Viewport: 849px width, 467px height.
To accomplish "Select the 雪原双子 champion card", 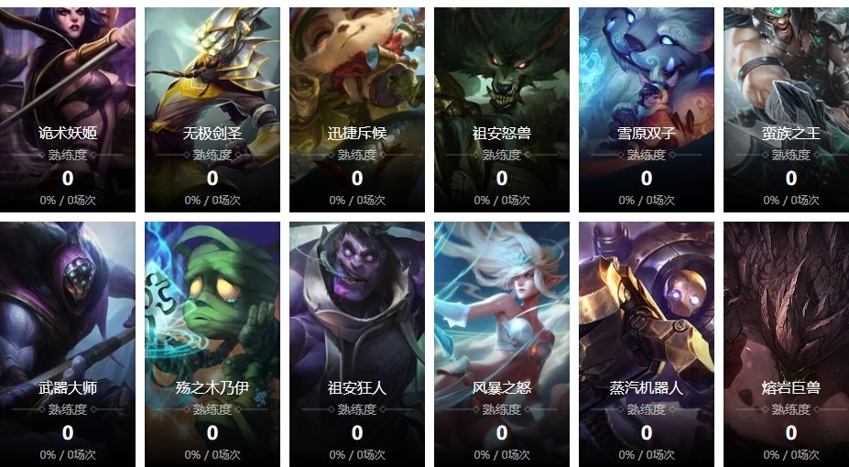I will pos(647,110).
